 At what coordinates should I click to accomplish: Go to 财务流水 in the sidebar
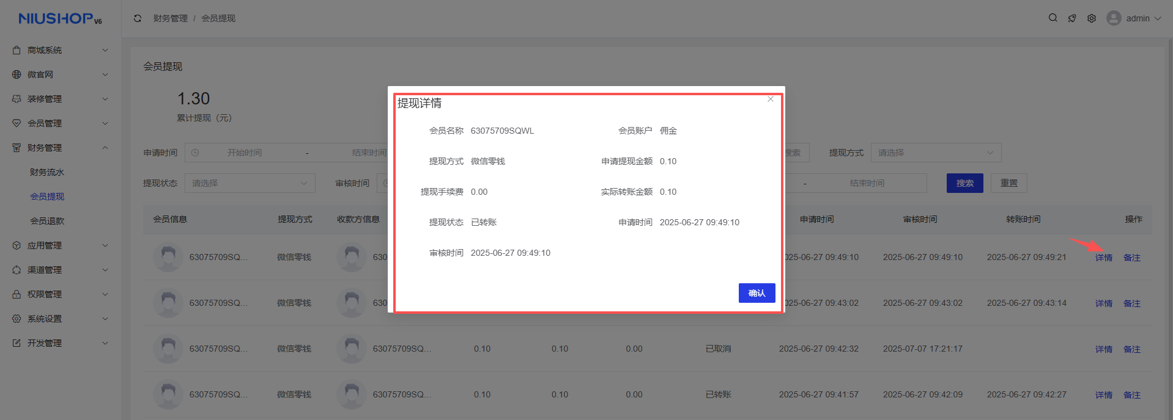(x=47, y=172)
